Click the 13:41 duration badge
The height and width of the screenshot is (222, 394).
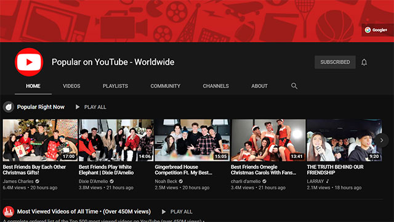pyautogui.click(x=297, y=156)
